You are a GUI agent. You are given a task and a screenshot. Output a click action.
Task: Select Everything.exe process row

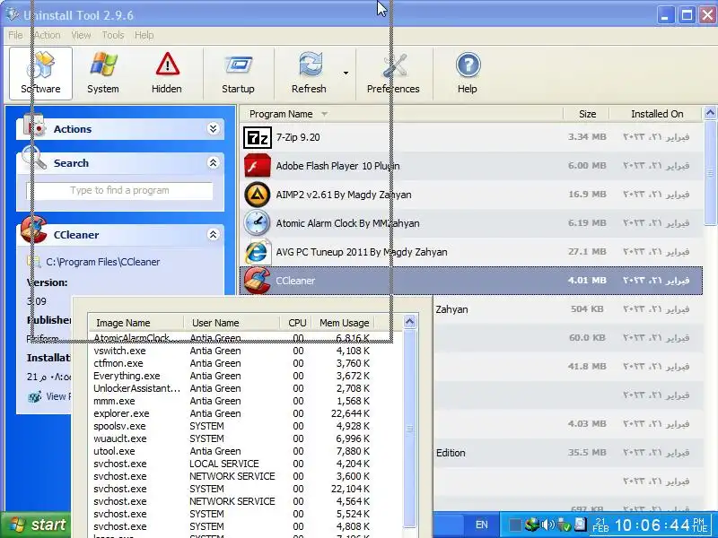coord(232,376)
